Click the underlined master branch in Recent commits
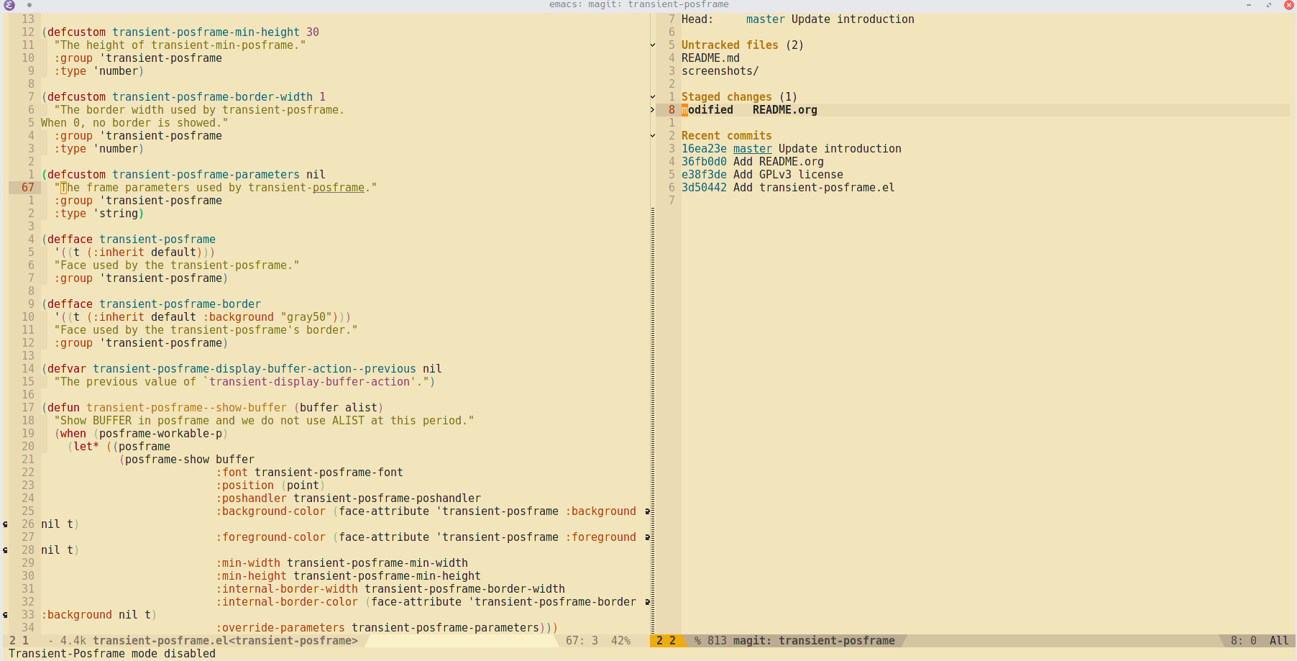Viewport: 1297px width, 661px height. (752, 149)
